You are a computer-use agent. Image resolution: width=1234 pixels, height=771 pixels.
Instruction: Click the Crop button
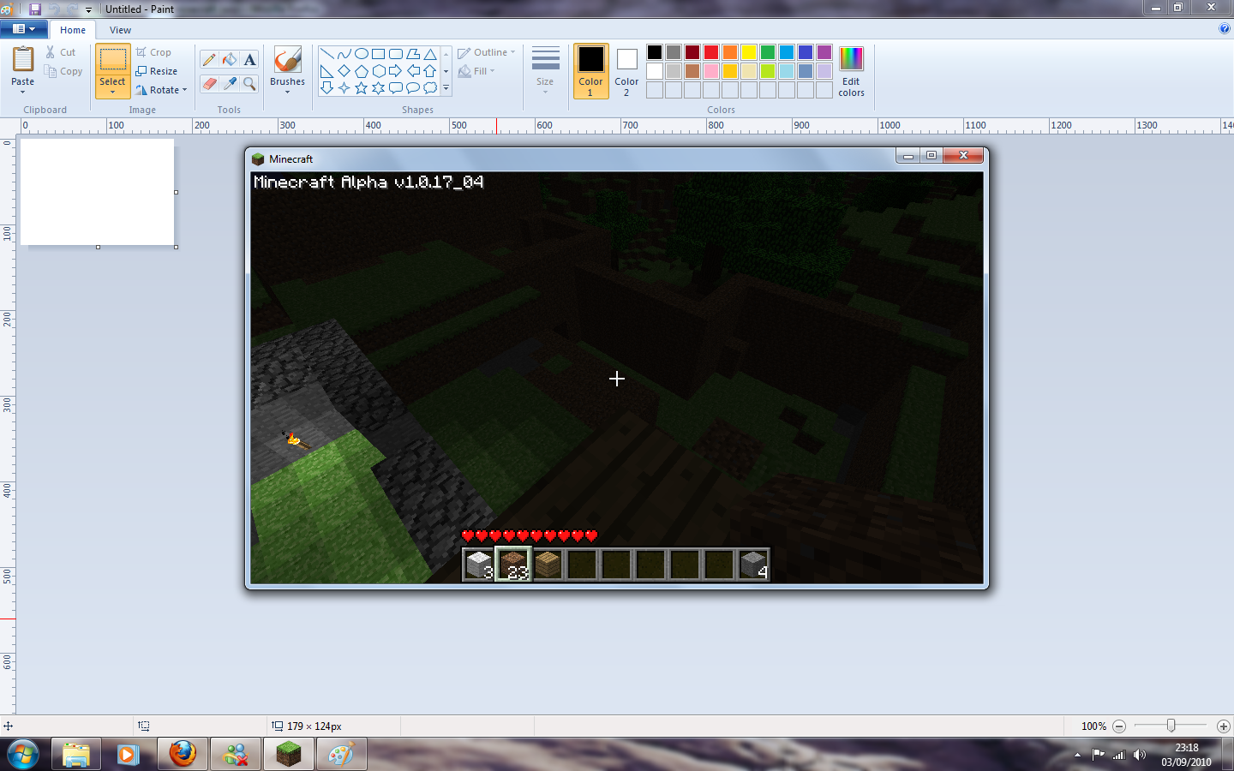click(154, 52)
